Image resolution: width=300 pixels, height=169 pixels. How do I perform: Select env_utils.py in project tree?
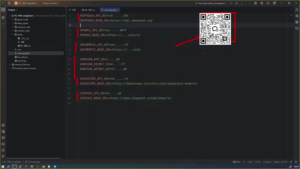point(22,57)
